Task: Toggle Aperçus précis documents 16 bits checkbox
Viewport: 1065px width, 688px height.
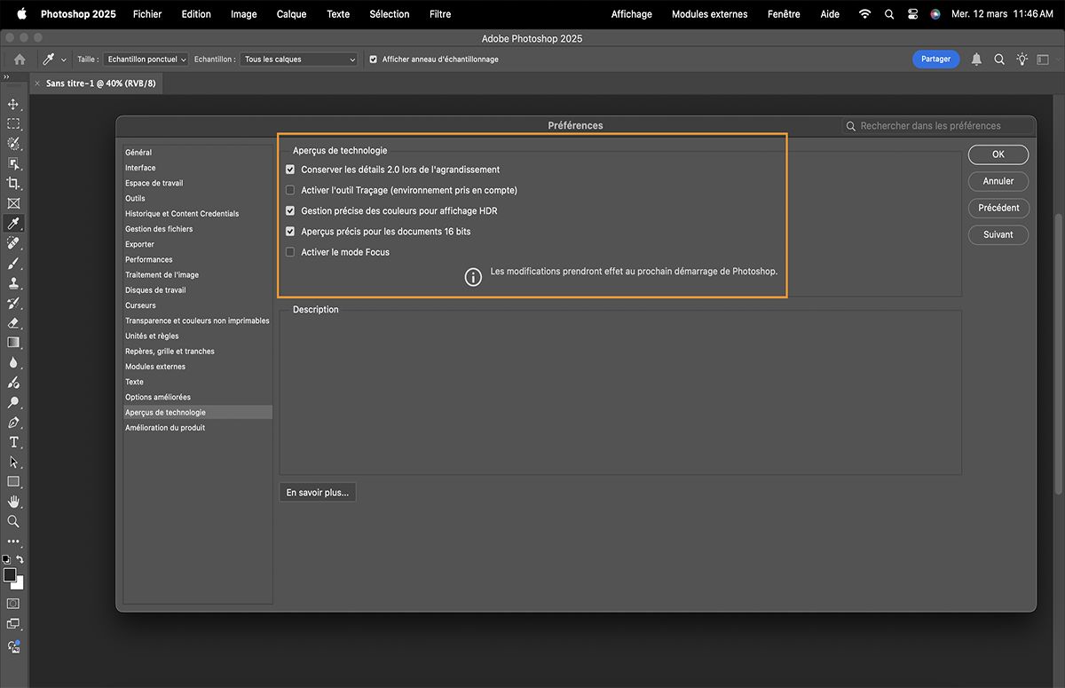Action: pyautogui.click(x=290, y=232)
